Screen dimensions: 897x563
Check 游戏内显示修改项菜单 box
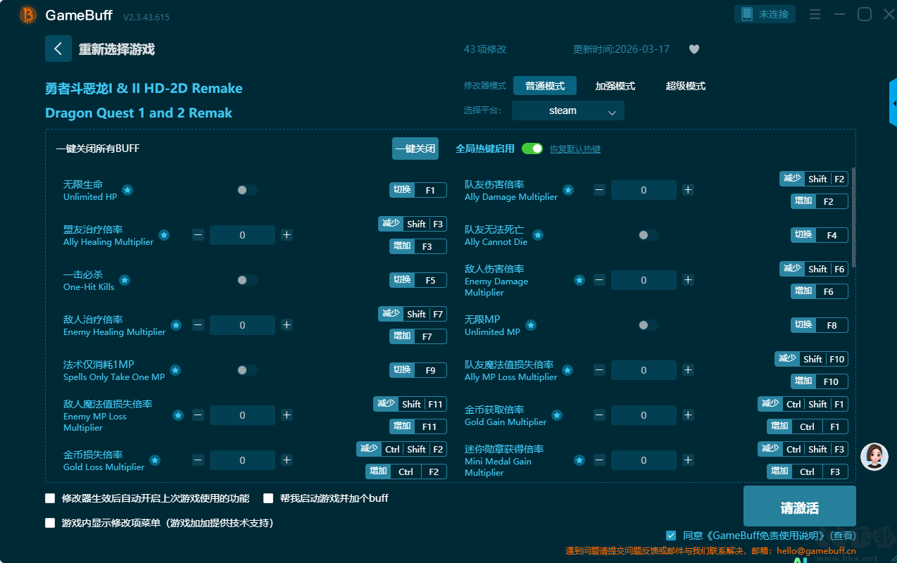[x=50, y=523]
